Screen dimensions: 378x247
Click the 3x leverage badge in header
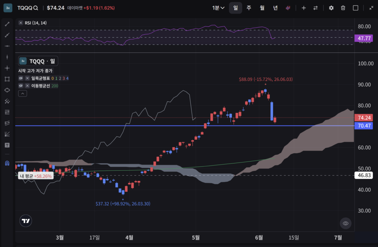[x=8, y=8]
